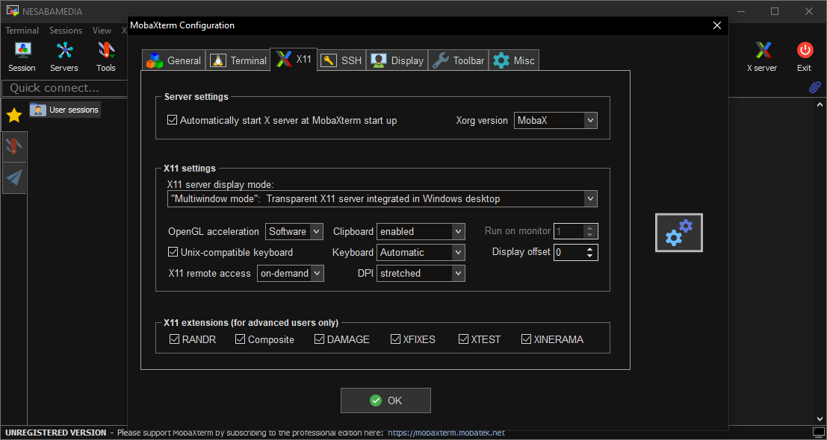Click the red Exit power icon

point(804,51)
